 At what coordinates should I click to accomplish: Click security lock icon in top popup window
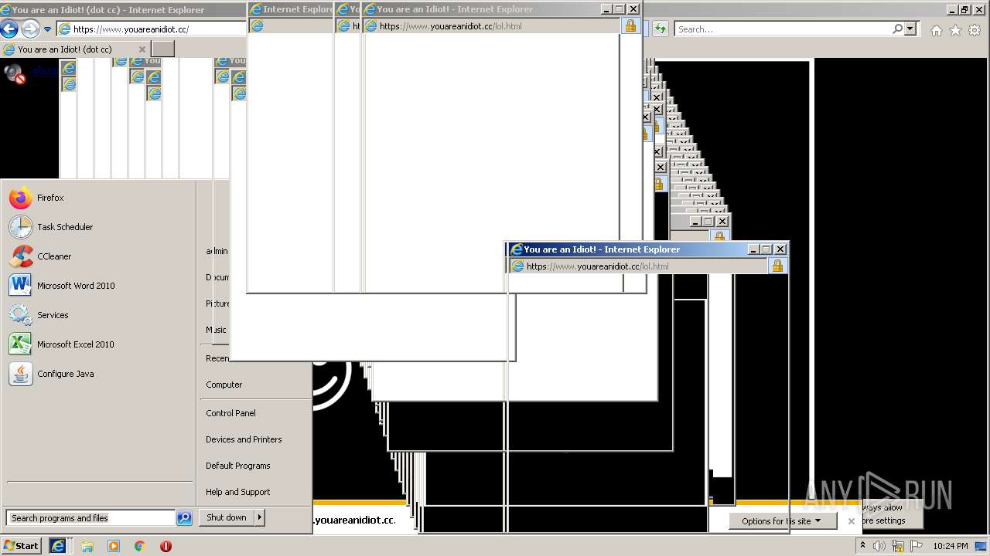630,26
